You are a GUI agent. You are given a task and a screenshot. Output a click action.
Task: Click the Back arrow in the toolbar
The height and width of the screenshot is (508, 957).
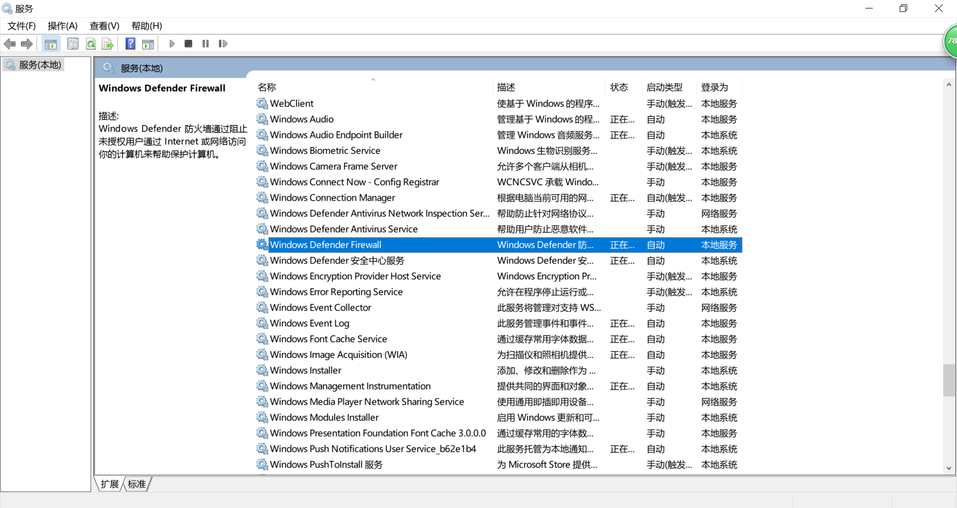click(x=9, y=44)
